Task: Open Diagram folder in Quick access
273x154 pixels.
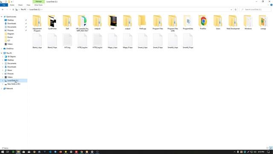Action: click(11, 34)
